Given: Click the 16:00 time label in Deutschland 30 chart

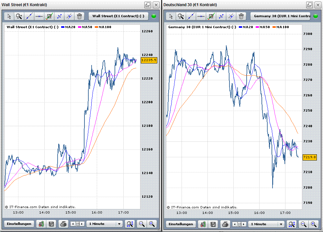Looking at the screenshot, I should (259, 213).
